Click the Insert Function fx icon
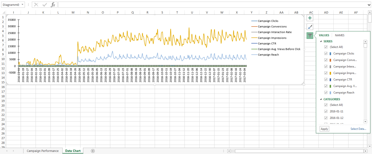The height and width of the screenshot is (154, 372). pos(53,5)
